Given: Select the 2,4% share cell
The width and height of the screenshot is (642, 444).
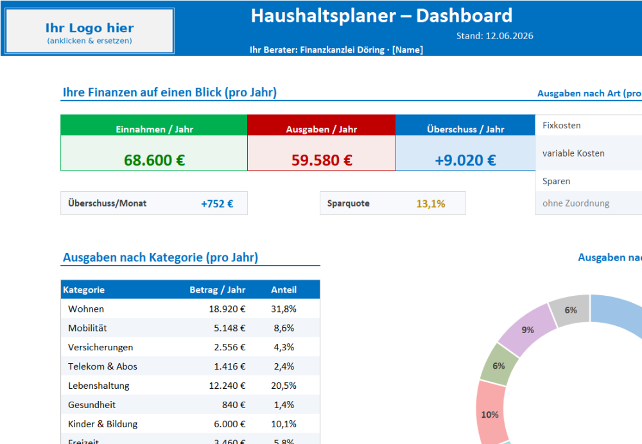Looking at the screenshot, I should click(x=284, y=366).
